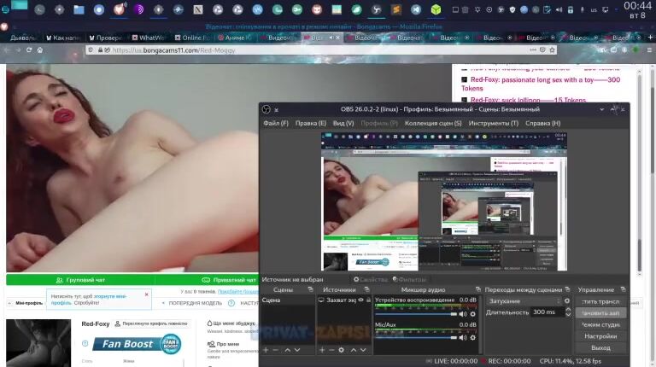The width and height of the screenshot is (656, 367).
Task: Mute the desktop audio speaker icon
Action: click(x=463, y=314)
